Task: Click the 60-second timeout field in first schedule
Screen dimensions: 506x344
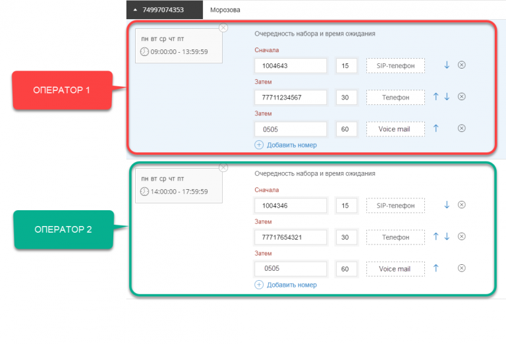Action: click(345, 129)
